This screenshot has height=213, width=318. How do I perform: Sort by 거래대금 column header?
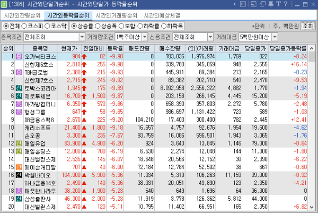(229, 48)
